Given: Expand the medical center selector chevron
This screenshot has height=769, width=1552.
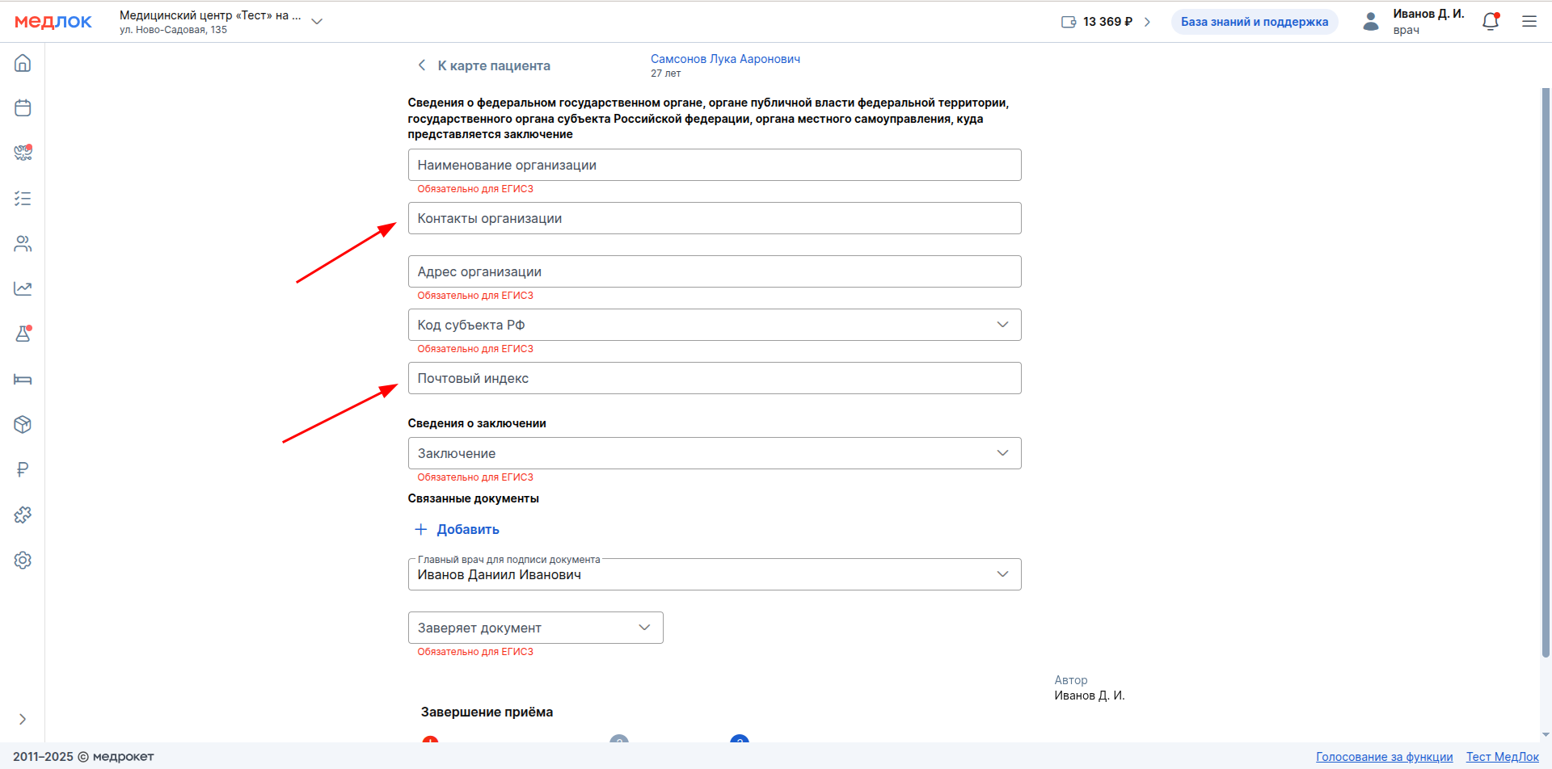Looking at the screenshot, I should [x=317, y=22].
